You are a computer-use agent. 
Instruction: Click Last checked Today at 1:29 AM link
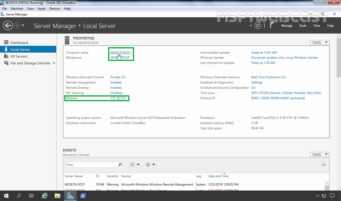click(263, 63)
